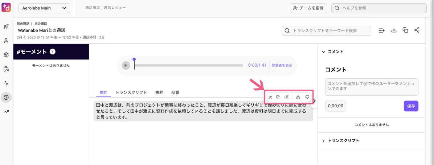This screenshot has height=165, width=434.
Task: Click the side panel collapse chevron
Action: [314, 101]
